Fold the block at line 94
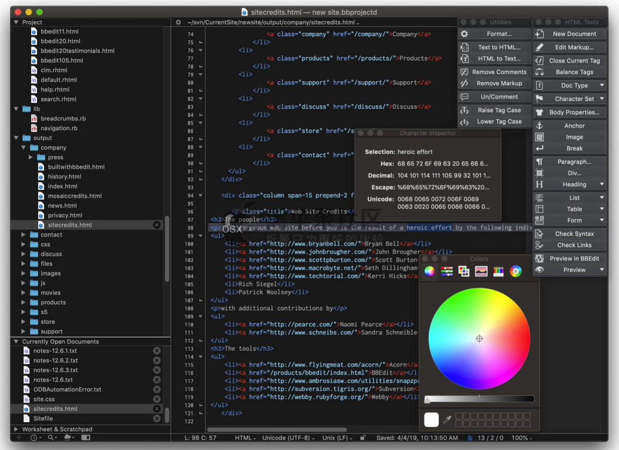Viewport: 619px width, 450px height. [x=200, y=195]
